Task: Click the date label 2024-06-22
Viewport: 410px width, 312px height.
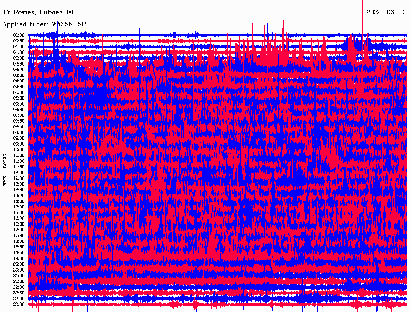Action: point(386,12)
